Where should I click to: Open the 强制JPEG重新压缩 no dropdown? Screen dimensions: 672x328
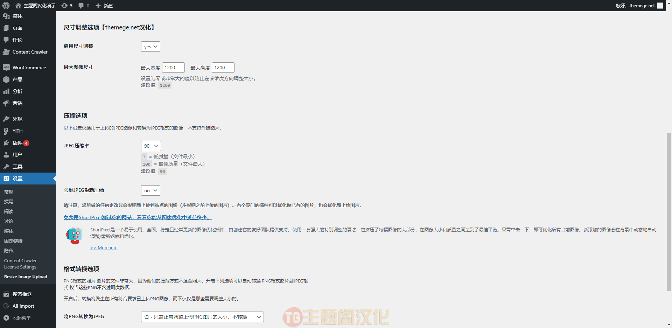pyautogui.click(x=150, y=190)
